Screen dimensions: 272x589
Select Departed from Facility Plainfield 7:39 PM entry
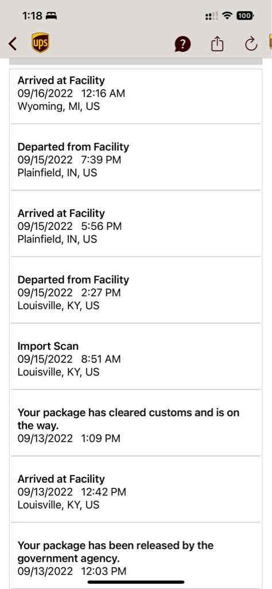click(x=135, y=157)
